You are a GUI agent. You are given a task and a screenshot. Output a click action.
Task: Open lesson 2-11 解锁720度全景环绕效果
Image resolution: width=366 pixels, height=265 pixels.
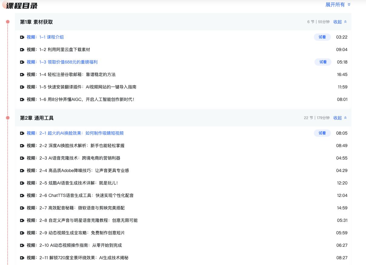pyautogui.click(x=84, y=258)
